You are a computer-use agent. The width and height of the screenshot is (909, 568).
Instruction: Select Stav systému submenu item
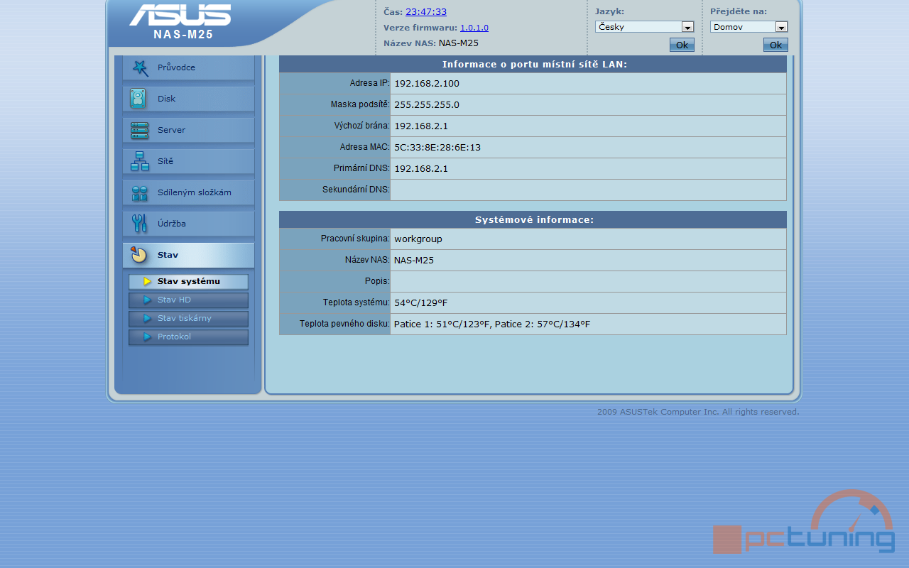188,281
